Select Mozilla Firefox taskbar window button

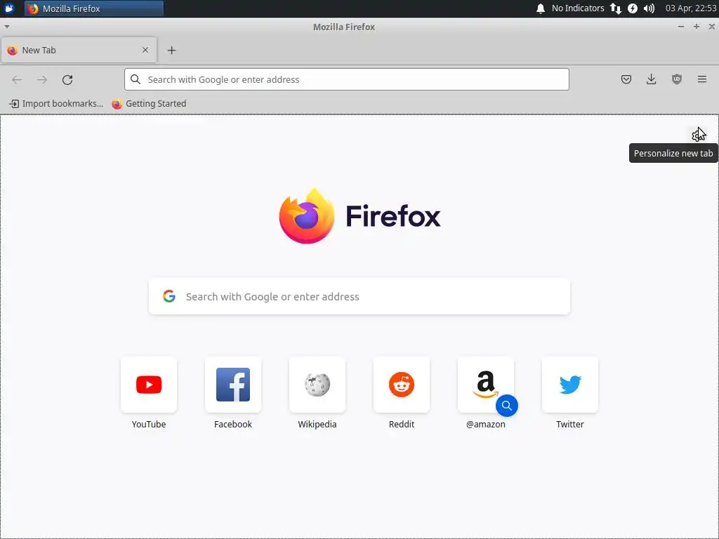point(94,8)
